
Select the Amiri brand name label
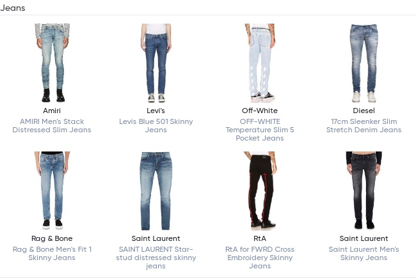point(52,111)
